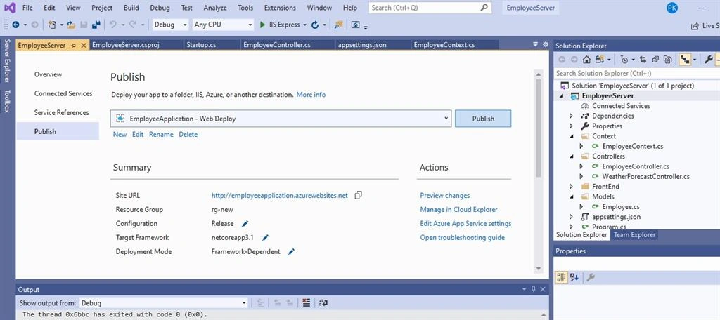
Task: Click the Navigate Backward toolbar icon
Action: pyautogui.click(x=15, y=25)
